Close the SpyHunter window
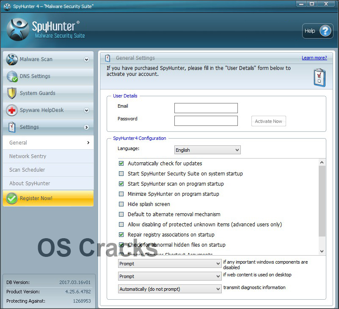339x309 pixels. [326, 4]
